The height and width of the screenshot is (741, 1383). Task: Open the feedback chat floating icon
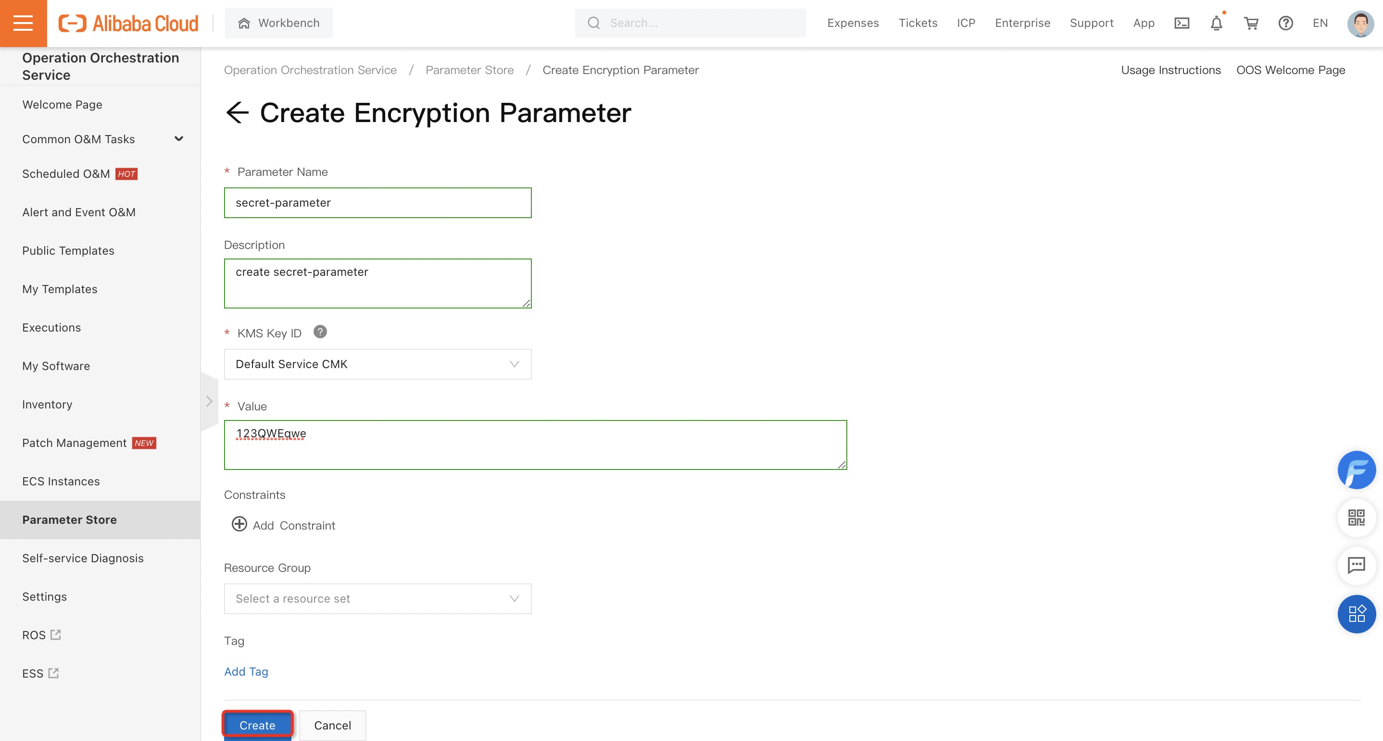[x=1357, y=565]
